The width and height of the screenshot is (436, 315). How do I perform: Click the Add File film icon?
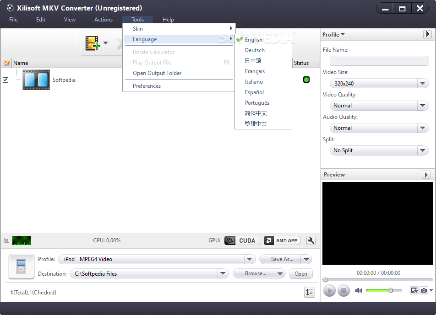click(x=93, y=43)
